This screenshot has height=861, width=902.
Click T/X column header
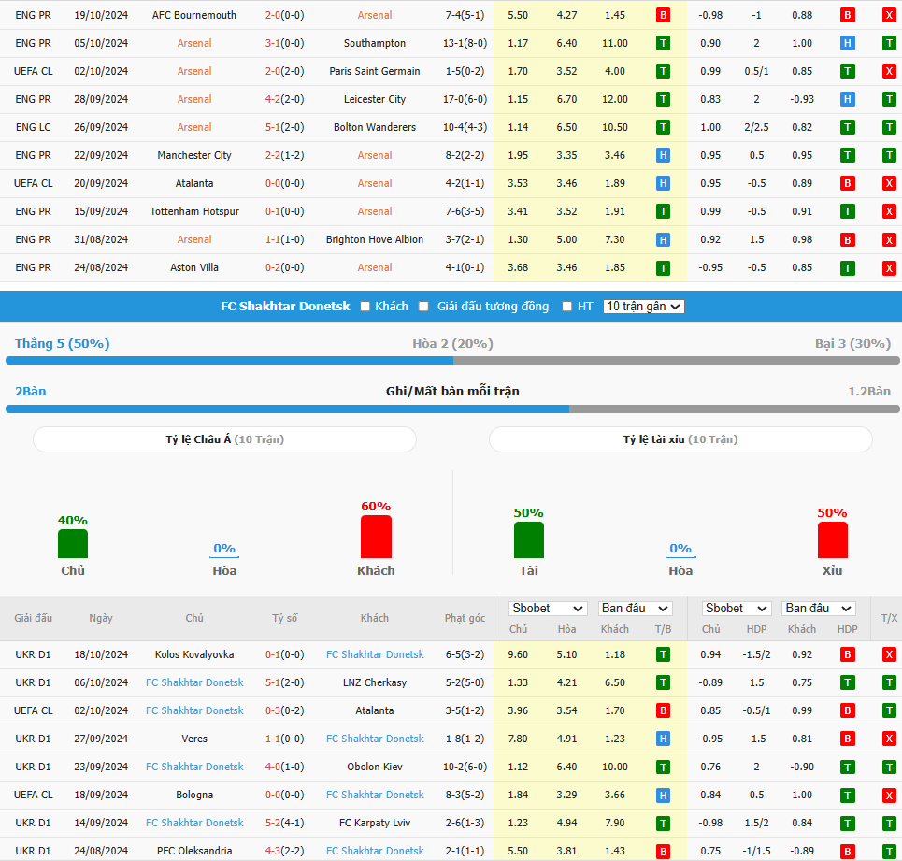(x=889, y=618)
